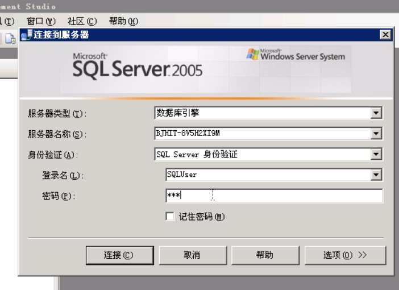Open the 服务器名称 dropdown arrow
Screen dimensions: 399x290
(376, 134)
